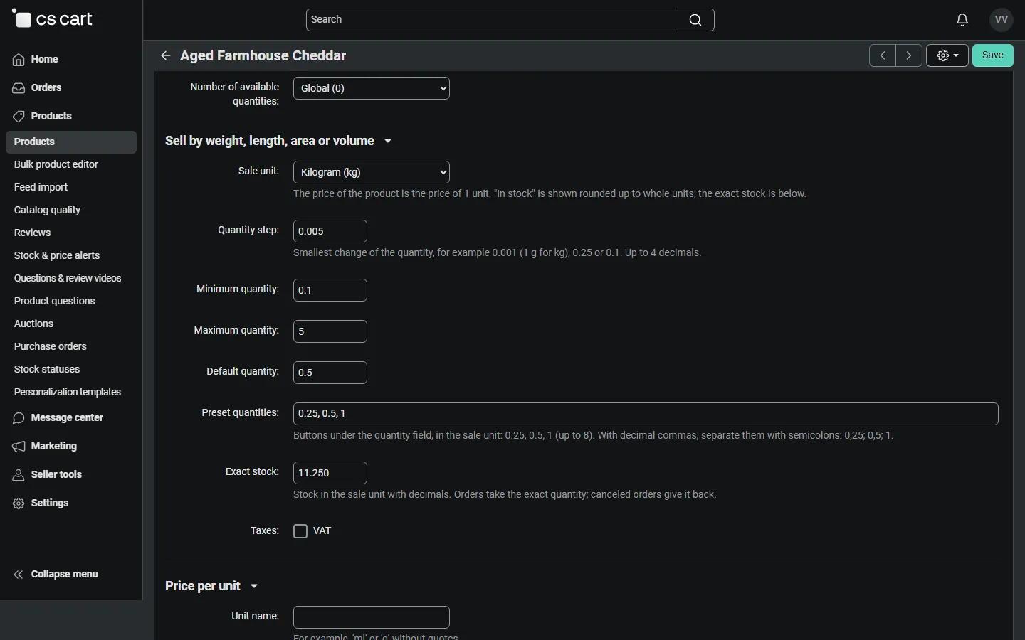Click the Settings gear icon in sidebar
The height and width of the screenshot is (640, 1025).
point(19,503)
